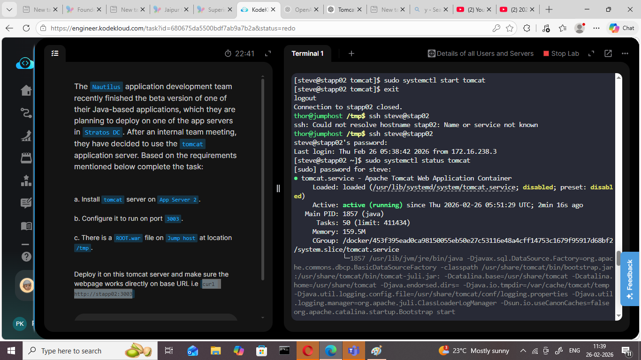Open terminal in new window icon

(608, 53)
